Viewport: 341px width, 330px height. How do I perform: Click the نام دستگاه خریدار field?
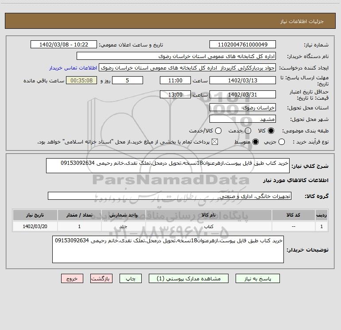pos(176,56)
